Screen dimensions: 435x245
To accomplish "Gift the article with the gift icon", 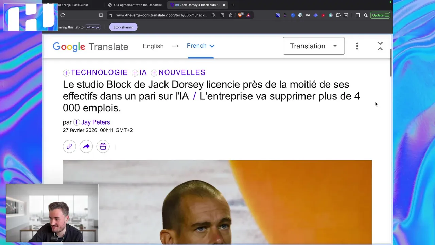I will (x=103, y=146).
